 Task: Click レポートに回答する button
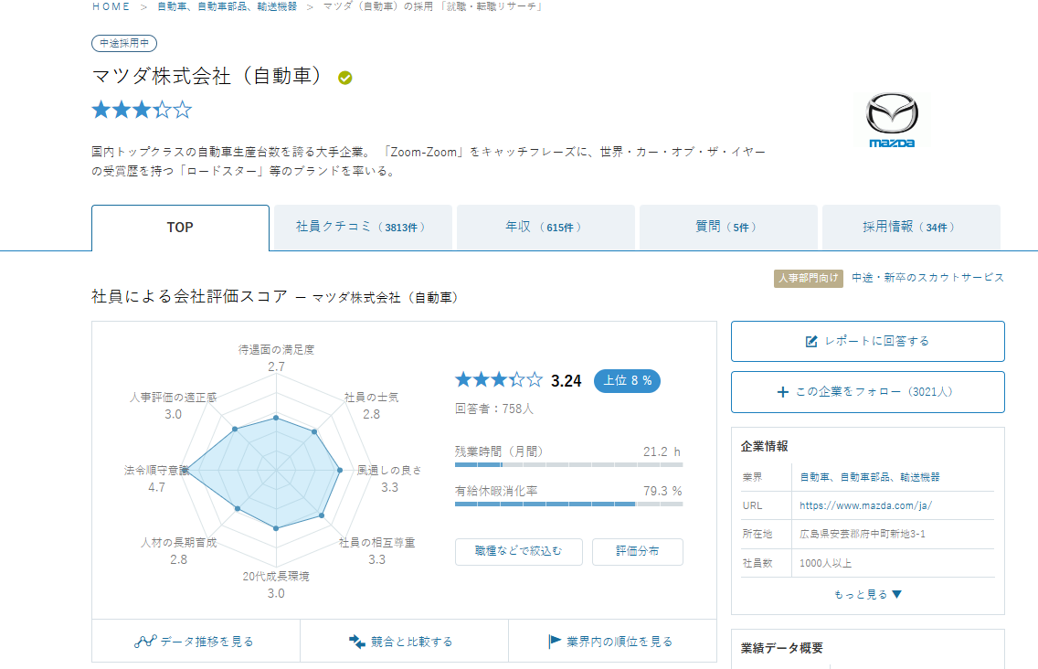pyautogui.click(x=868, y=341)
